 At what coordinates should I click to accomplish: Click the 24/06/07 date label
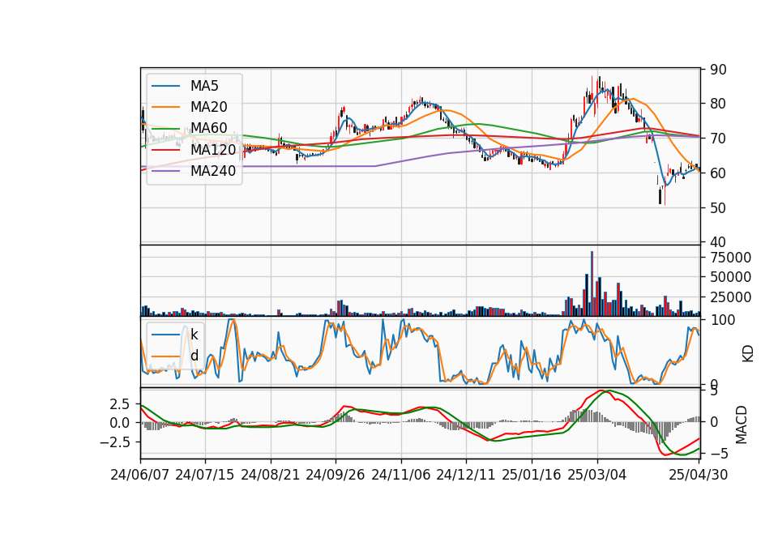pos(140,475)
